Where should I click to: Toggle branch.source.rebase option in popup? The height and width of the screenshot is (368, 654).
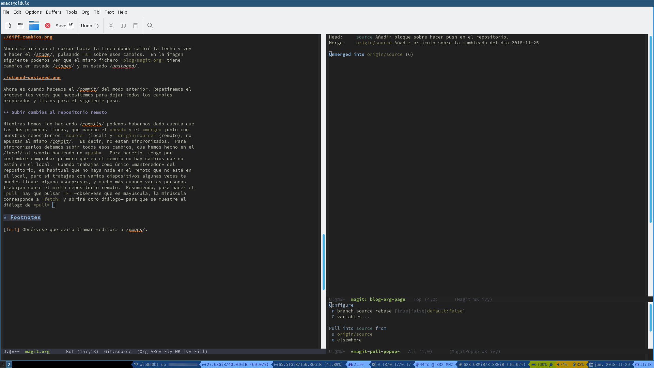(398, 311)
